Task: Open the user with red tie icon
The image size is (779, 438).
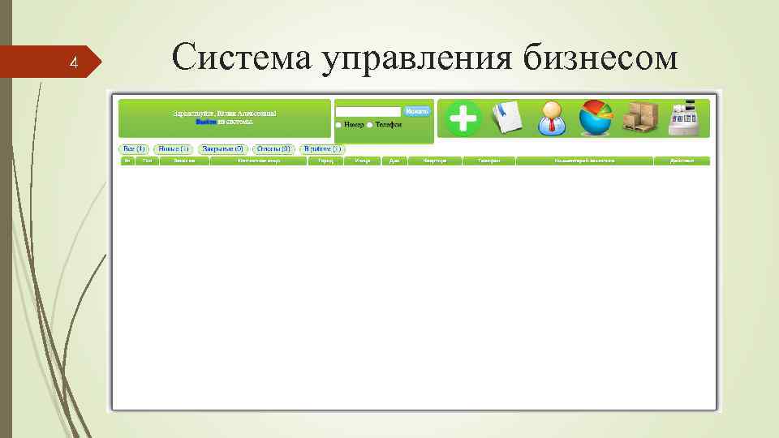Action: tap(552, 118)
